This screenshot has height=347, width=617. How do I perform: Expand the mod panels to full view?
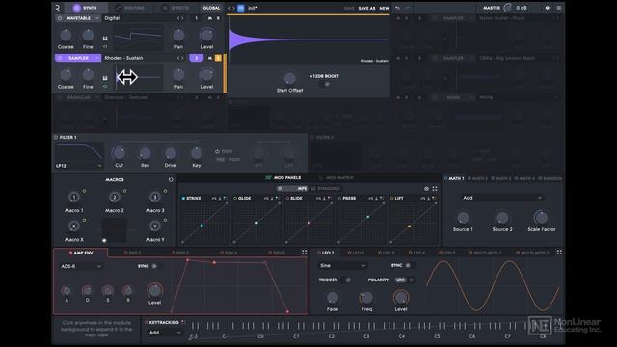point(435,189)
